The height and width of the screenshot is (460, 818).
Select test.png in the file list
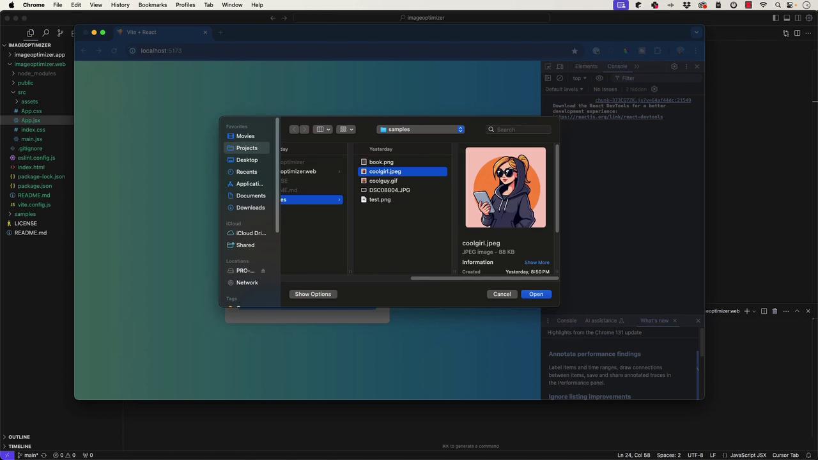click(403, 200)
